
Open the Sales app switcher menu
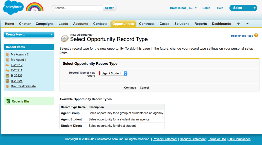click(x=243, y=8)
